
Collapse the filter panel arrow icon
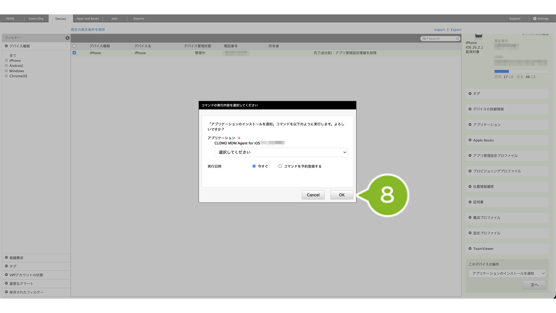pos(68,38)
